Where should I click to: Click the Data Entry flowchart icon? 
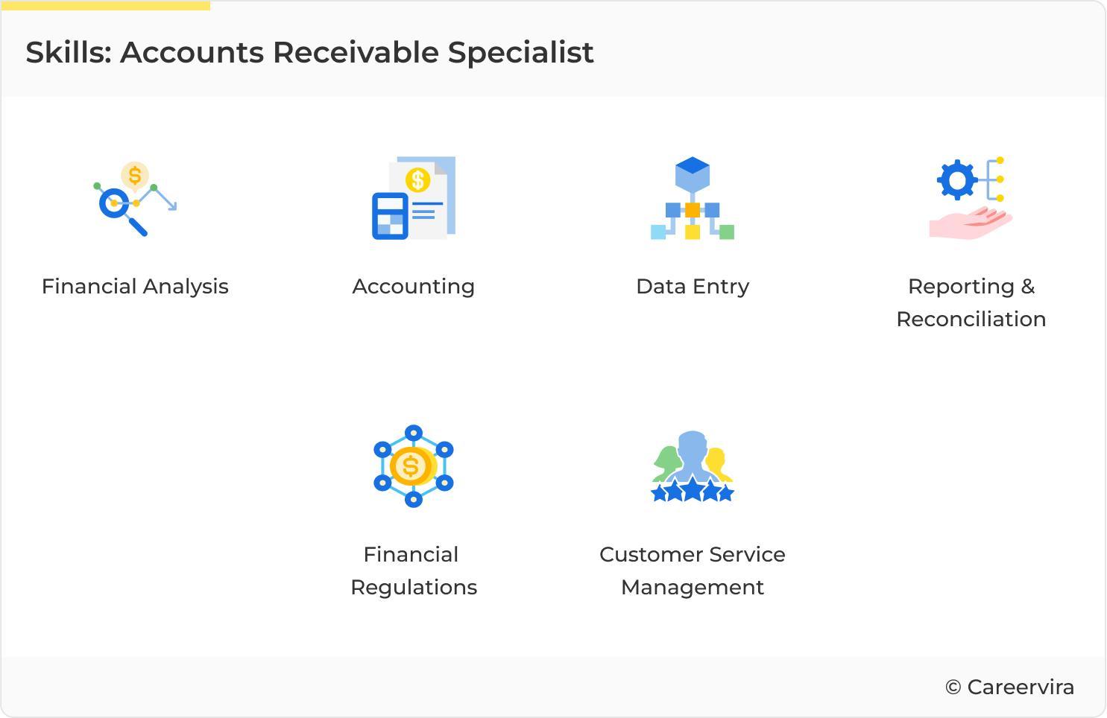(x=693, y=199)
